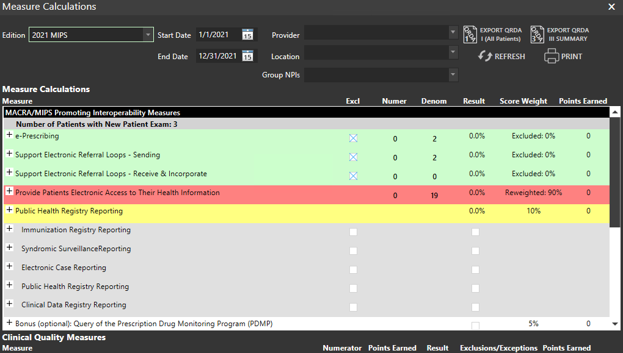Click the measures list scrollbar thumb
This screenshot has height=353, width=623.
(x=614, y=172)
